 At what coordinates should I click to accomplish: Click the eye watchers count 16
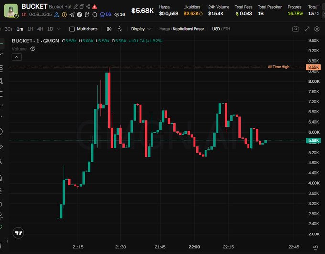[x=119, y=15]
